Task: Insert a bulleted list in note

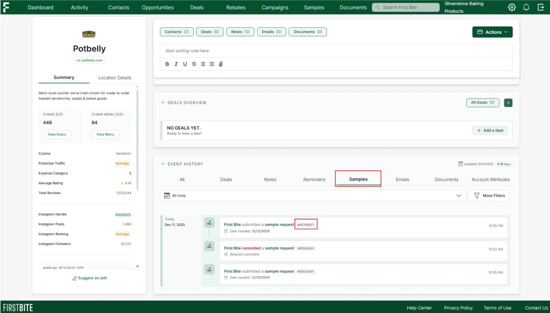Action: pos(203,64)
